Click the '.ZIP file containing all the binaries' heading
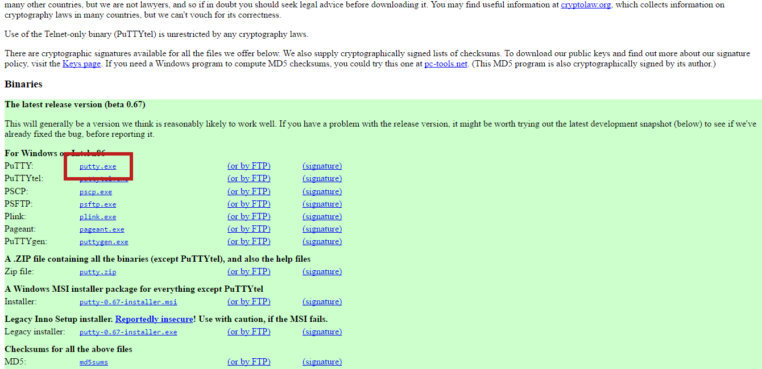This screenshot has height=369, width=762. [x=158, y=259]
